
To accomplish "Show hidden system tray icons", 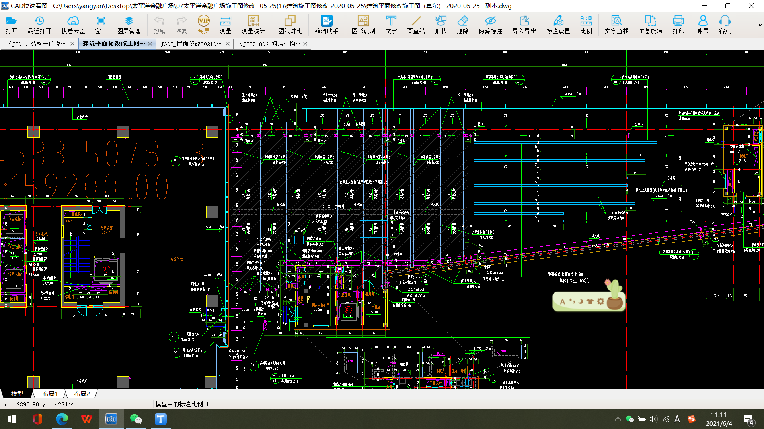I will (618, 419).
